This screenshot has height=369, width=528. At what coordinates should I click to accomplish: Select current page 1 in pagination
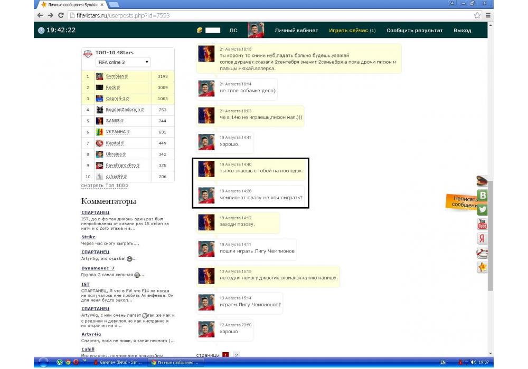(225, 355)
